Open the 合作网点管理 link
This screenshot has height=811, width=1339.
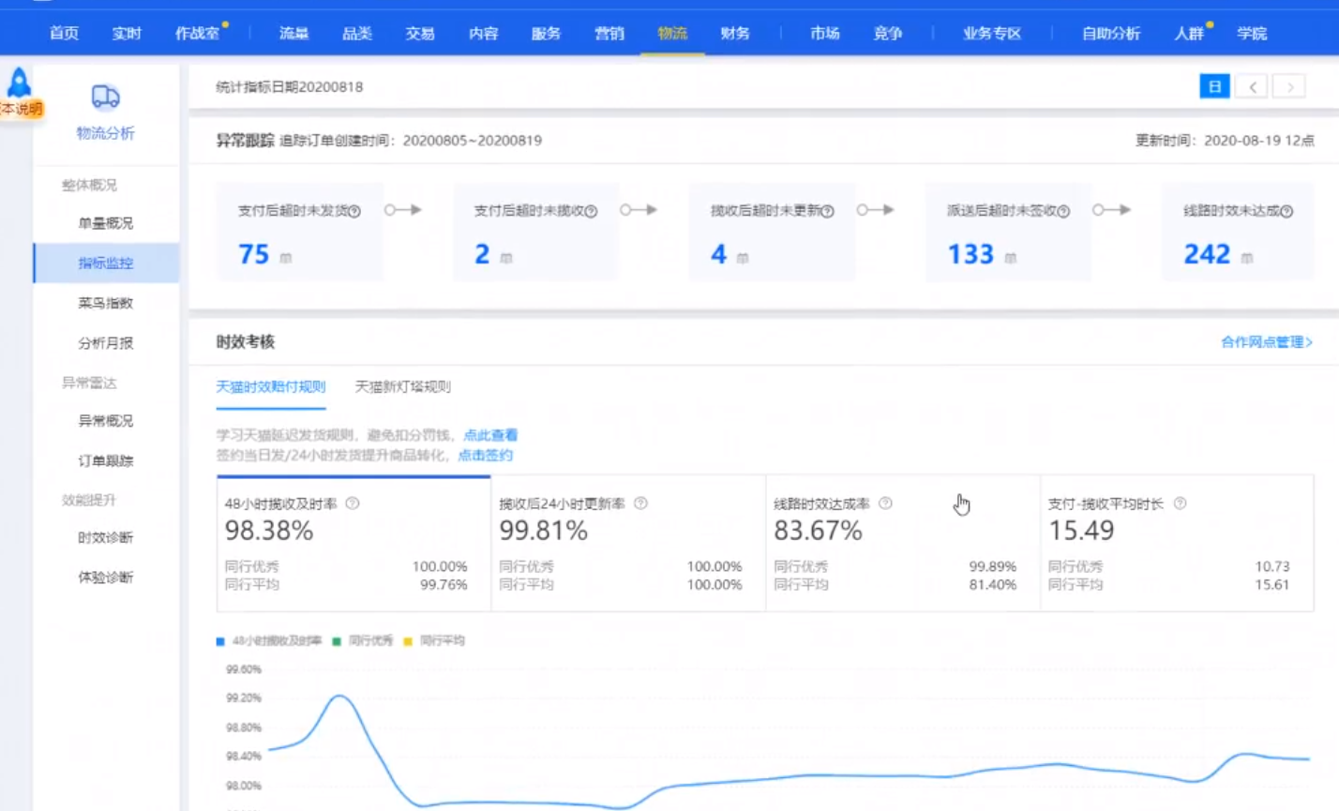(1267, 342)
